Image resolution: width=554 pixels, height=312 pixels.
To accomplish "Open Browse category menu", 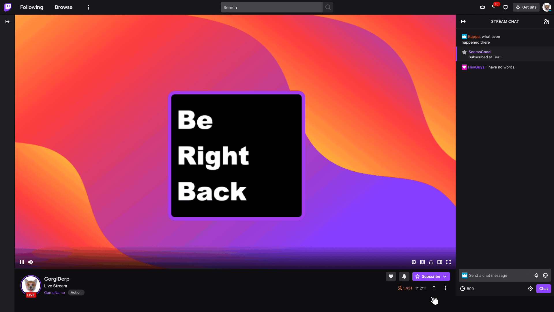I will point(63,7).
